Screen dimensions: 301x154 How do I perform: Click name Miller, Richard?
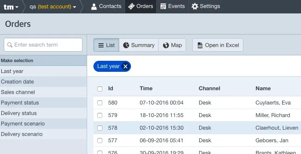[273, 115]
